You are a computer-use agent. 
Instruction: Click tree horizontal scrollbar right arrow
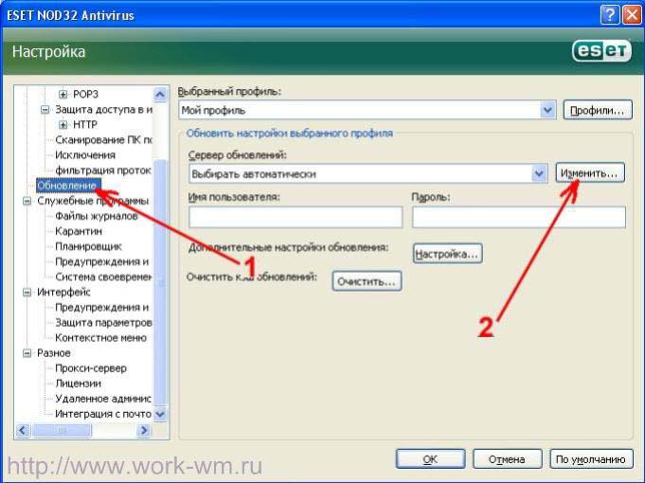tap(144, 430)
